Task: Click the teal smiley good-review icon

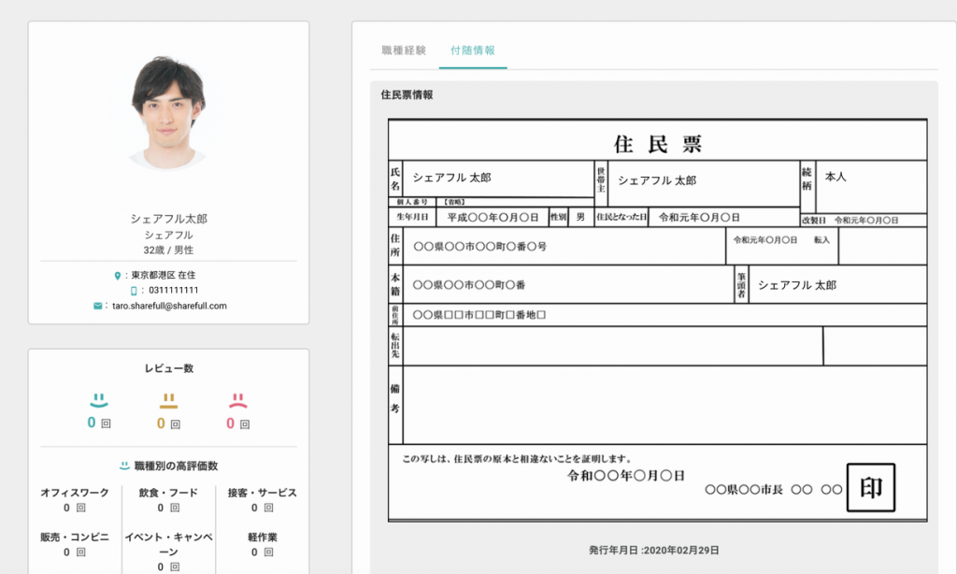Action: tap(99, 400)
